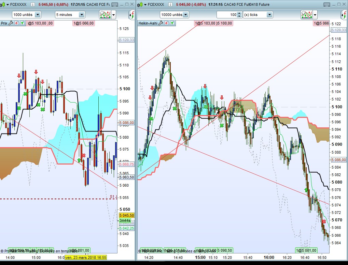Expand arrow beside left add-indicator icon
348x265 pixels.
113,15
